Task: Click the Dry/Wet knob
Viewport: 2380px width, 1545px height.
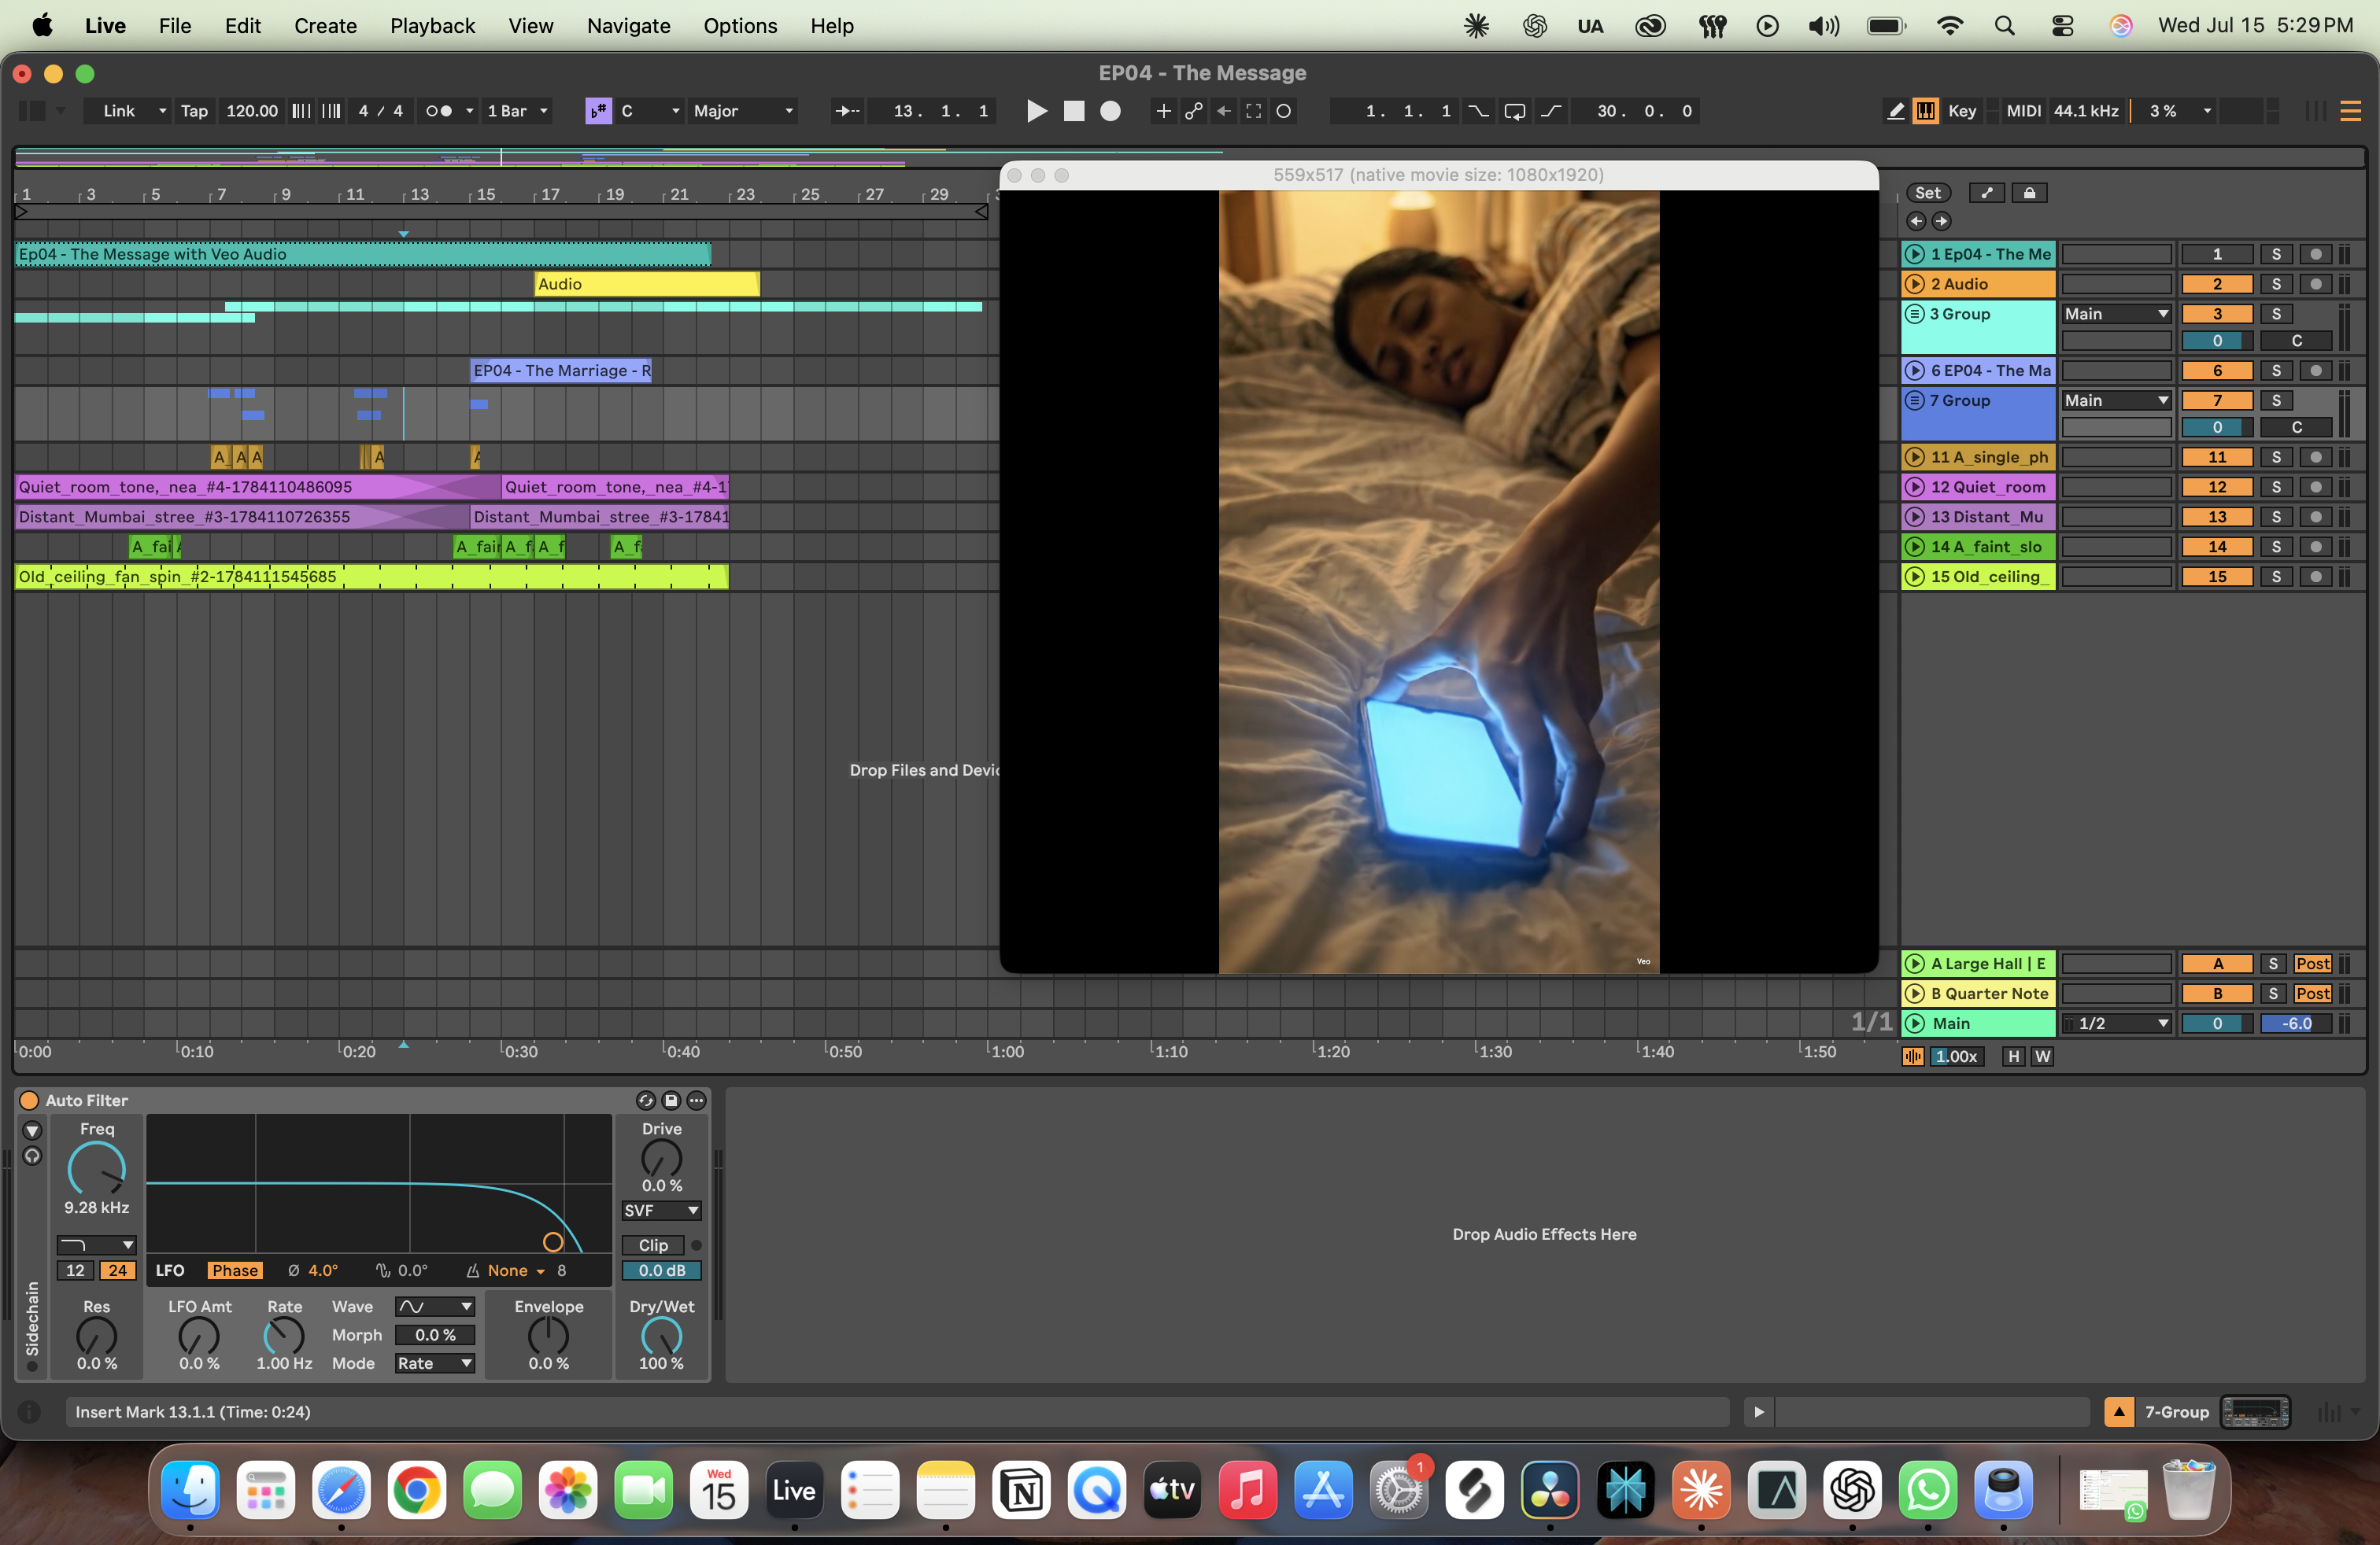Action: click(661, 1336)
